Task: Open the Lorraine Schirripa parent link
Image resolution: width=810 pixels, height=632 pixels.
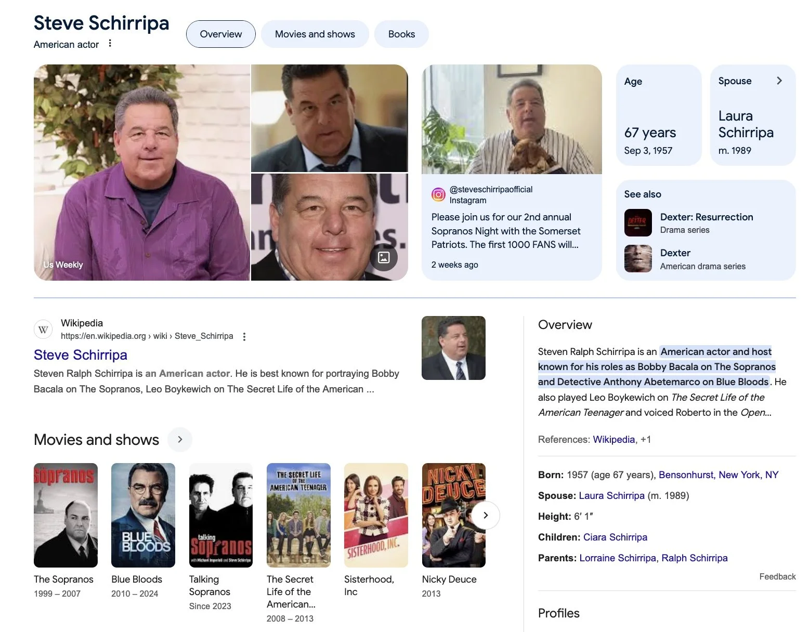Action: pyautogui.click(x=618, y=558)
